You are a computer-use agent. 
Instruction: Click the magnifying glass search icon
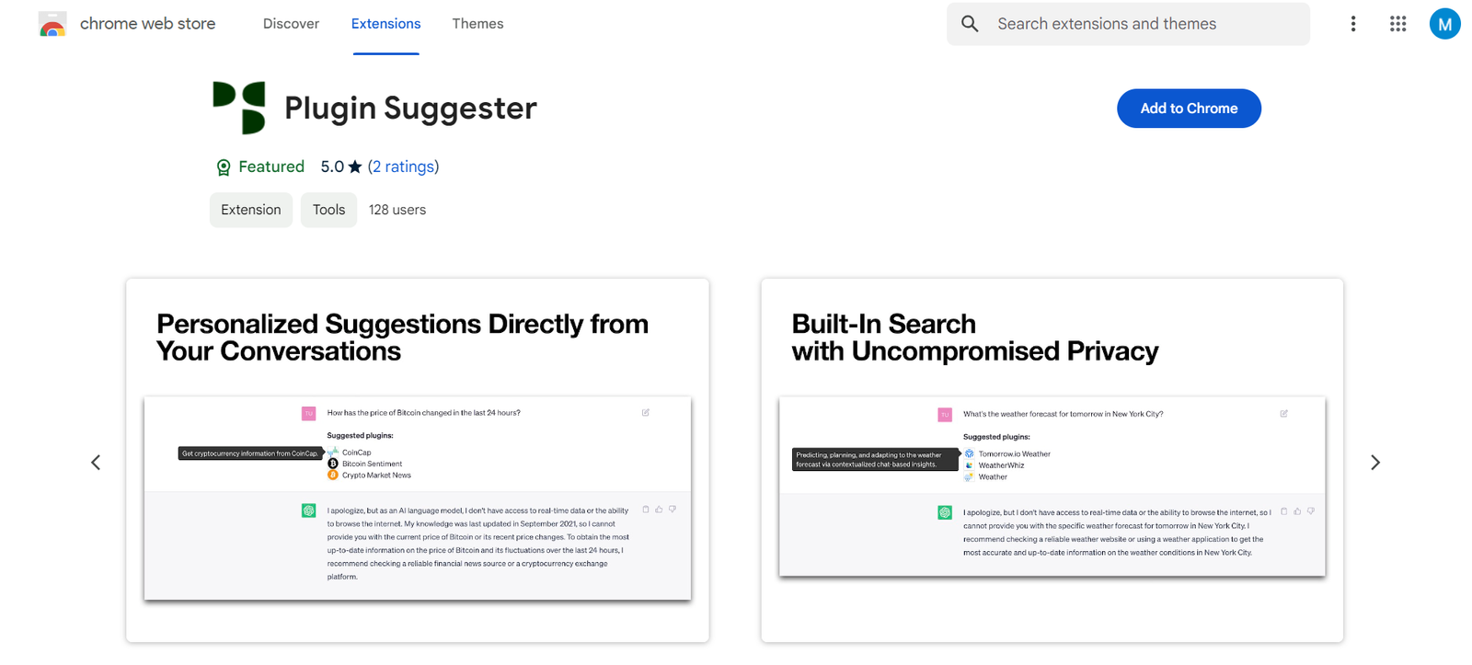[970, 24]
